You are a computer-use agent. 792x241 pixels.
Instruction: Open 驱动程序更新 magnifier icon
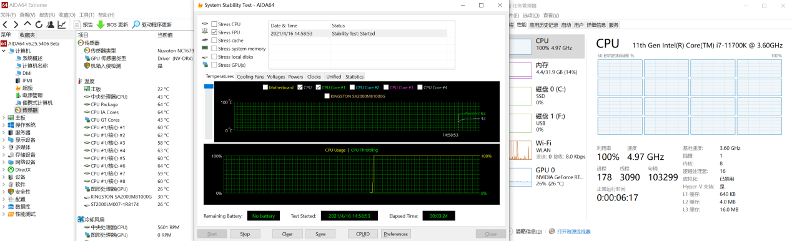click(x=136, y=24)
